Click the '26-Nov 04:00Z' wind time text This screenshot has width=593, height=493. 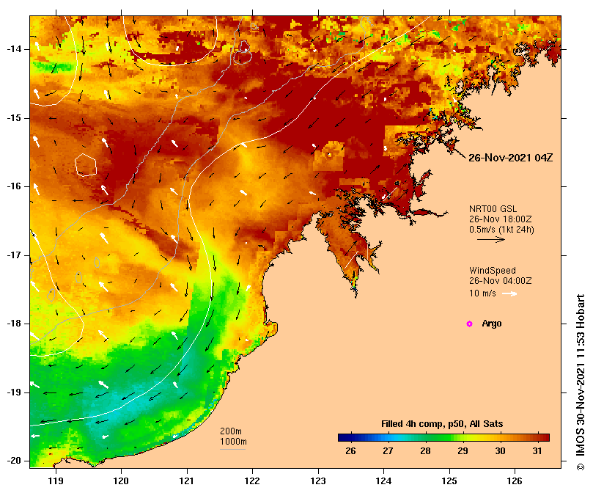[501, 281]
